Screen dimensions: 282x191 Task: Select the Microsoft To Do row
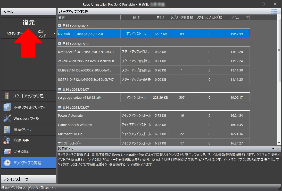tap(154, 134)
